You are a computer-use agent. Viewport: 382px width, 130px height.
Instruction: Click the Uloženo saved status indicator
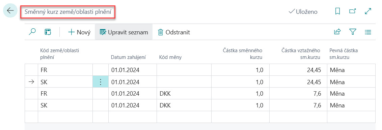coord(303,12)
